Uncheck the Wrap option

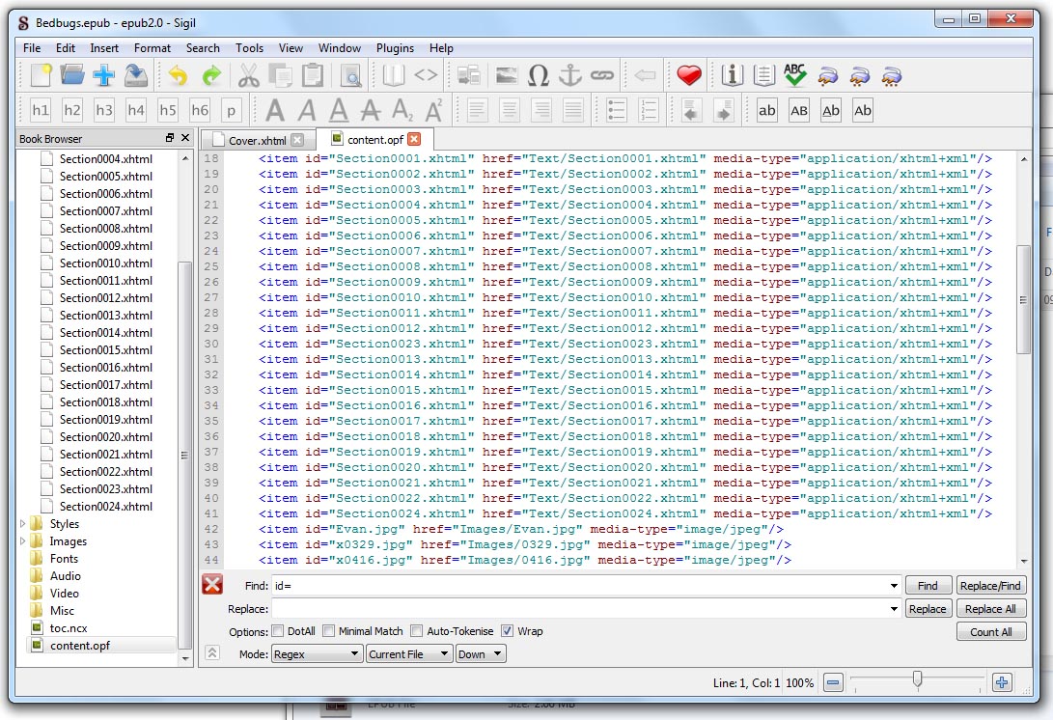(507, 631)
